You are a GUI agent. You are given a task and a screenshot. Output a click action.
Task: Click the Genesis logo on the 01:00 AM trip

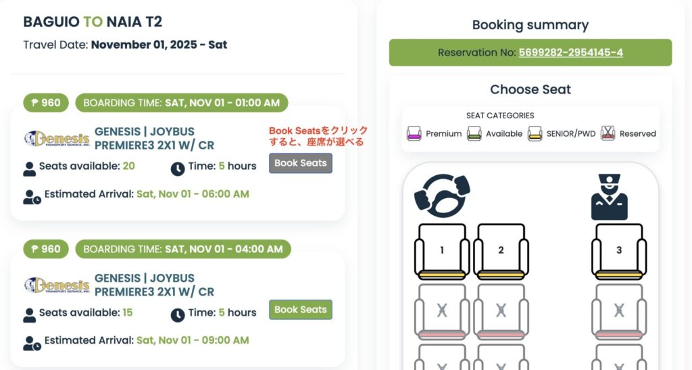coord(57,139)
